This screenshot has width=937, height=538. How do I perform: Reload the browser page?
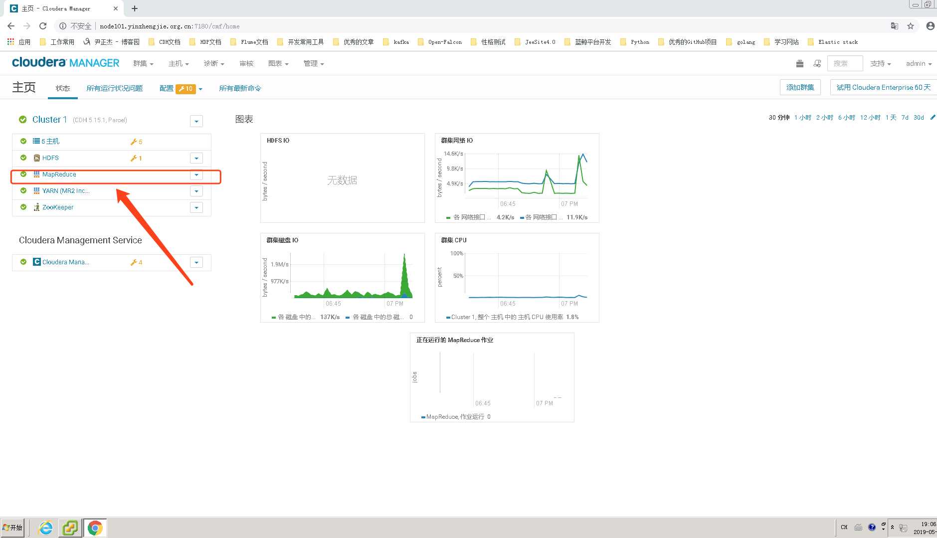click(43, 26)
